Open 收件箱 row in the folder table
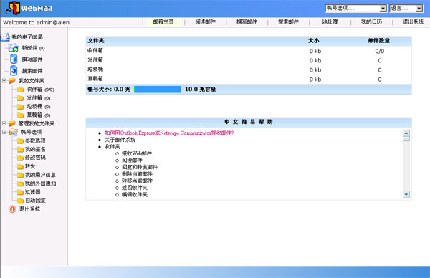430x278 pixels. (x=249, y=51)
